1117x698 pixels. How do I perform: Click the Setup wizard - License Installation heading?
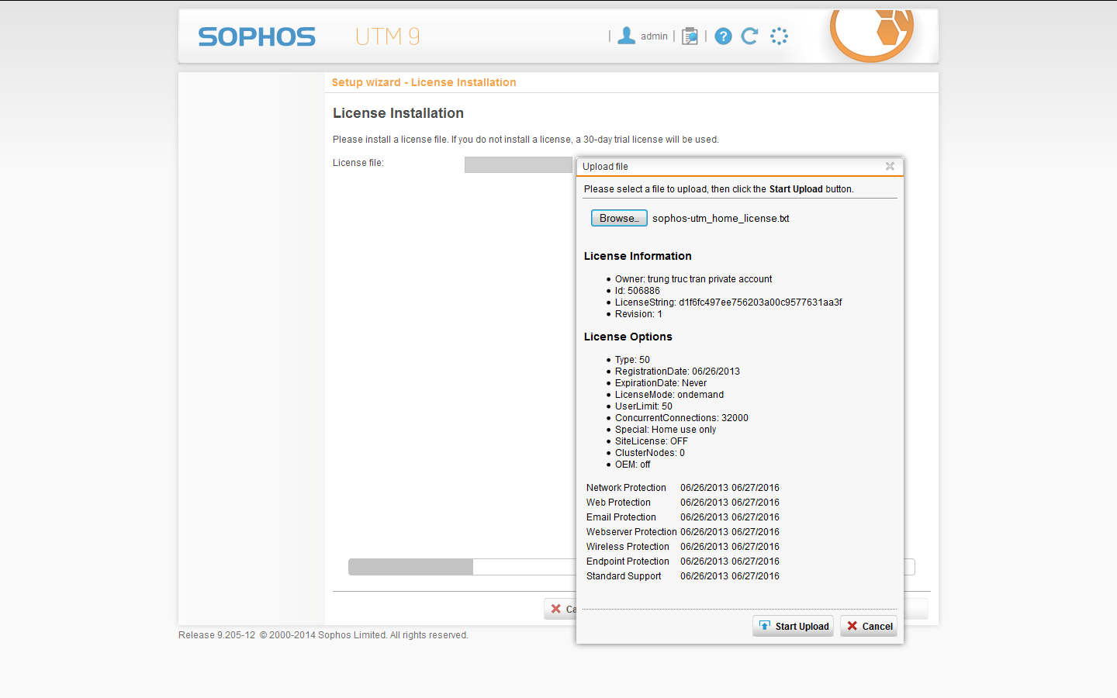424,82
